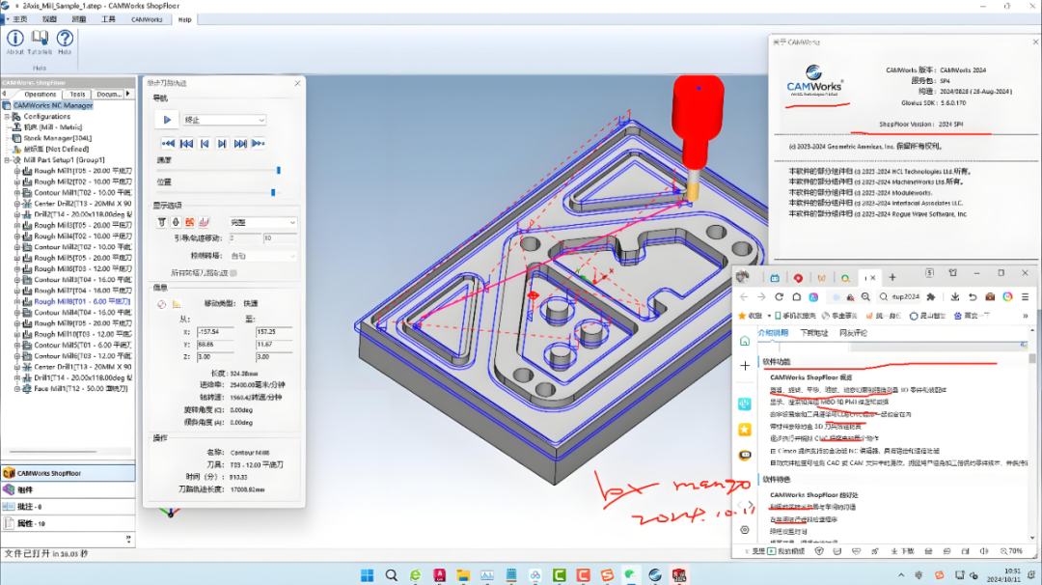Reload the page in the browser window
1042x585 pixels.
coord(779,297)
